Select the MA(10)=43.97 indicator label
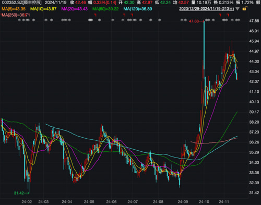261x205 pixels. tap(43, 9)
